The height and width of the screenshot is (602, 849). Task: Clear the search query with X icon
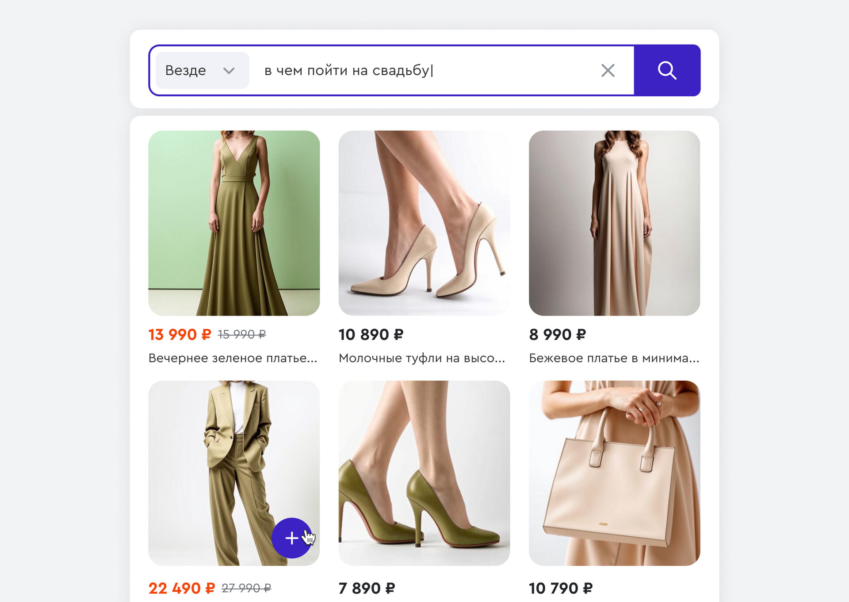tap(608, 70)
